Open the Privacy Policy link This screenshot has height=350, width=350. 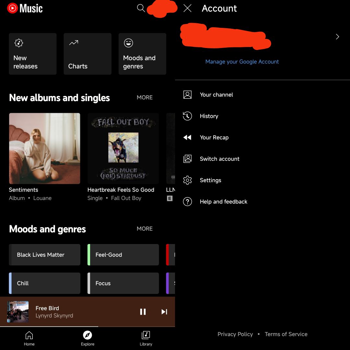point(235,334)
